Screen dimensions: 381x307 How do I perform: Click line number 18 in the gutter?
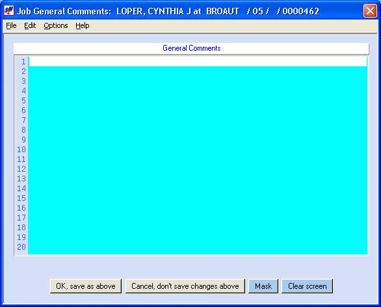[21, 228]
